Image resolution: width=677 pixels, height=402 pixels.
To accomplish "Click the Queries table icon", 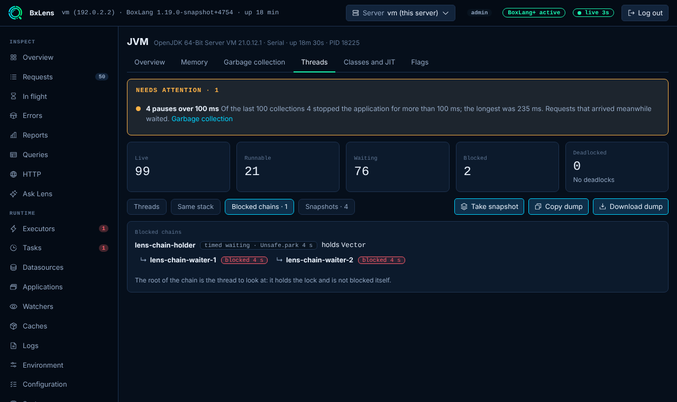I will (x=14, y=154).
